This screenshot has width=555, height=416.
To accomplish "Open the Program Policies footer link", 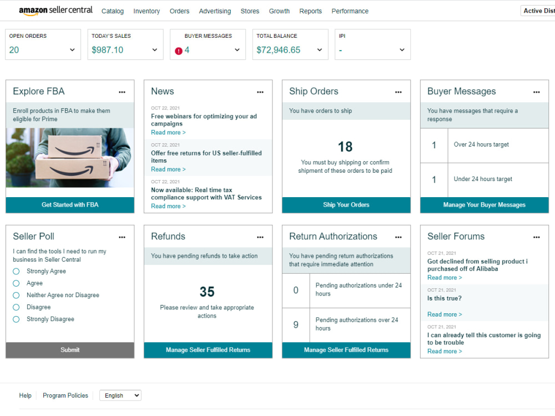I will click(x=65, y=395).
